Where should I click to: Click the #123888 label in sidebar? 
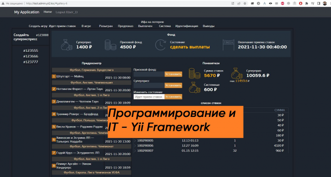point(42,35)
